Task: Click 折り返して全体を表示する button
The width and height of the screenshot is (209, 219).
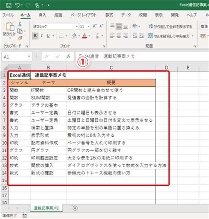Action: tap(170, 27)
